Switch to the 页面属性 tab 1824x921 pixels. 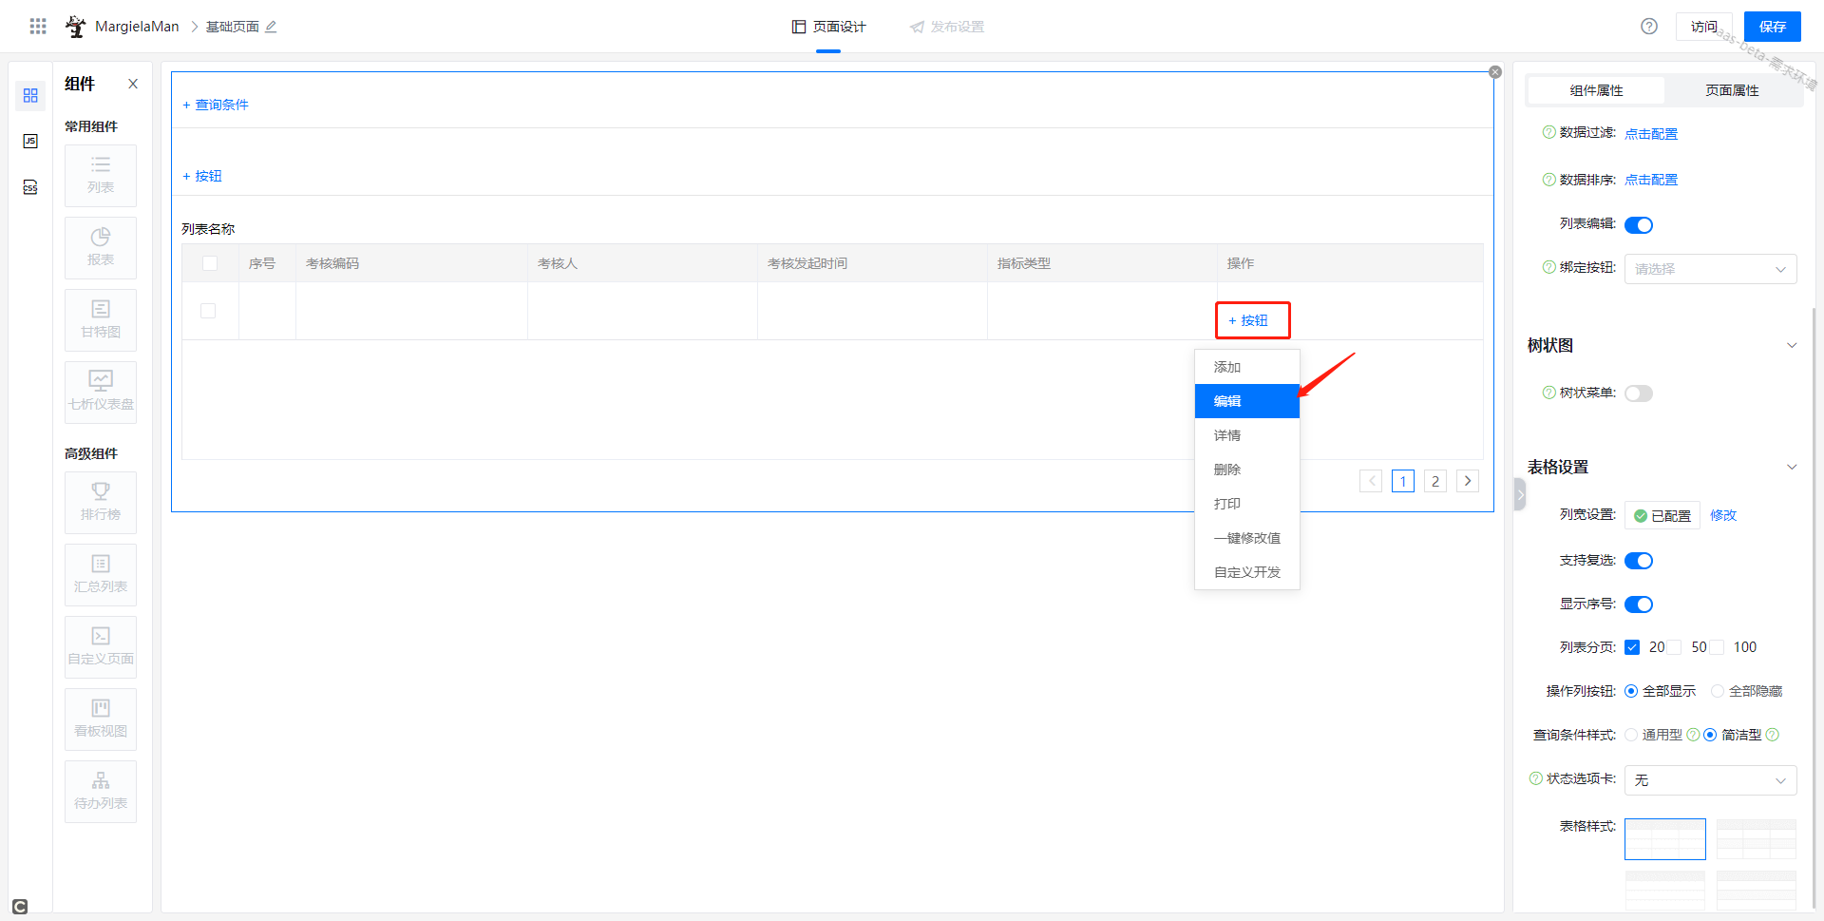pyautogui.click(x=1732, y=90)
